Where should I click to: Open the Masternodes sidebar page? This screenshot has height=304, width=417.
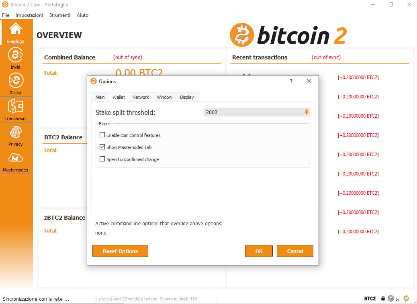(x=16, y=161)
